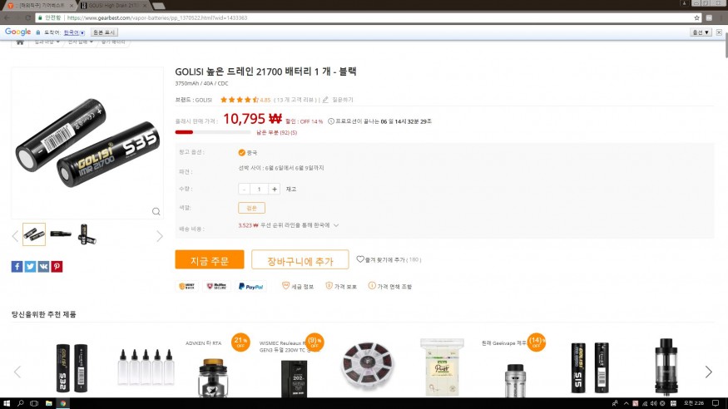Add to favorites with the heart icon

(x=359, y=259)
